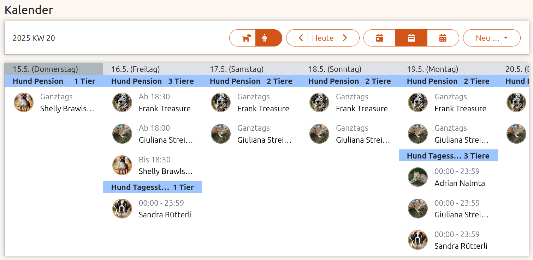Click Sandra Rütterli's dog avatar under Hund Tagesstätte
Image resolution: width=533 pixels, height=260 pixels.
coord(122,209)
